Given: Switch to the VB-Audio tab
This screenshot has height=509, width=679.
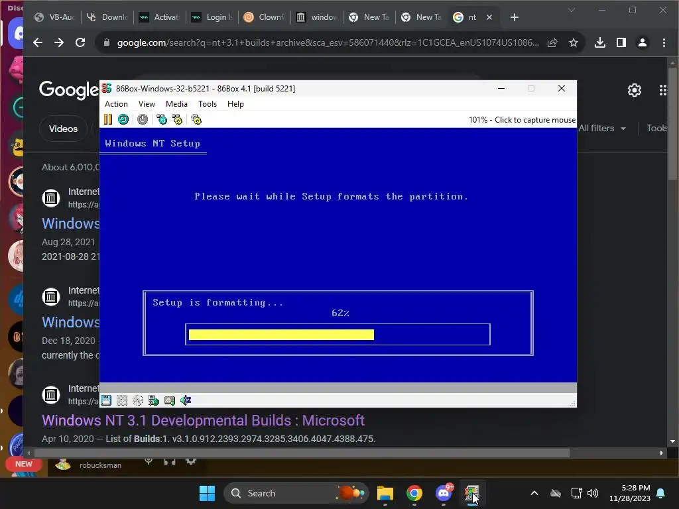Looking at the screenshot, I should click(55, 17).
